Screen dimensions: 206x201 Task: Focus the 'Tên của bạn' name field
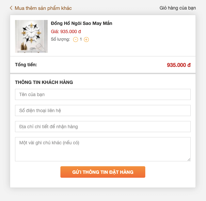103,94
